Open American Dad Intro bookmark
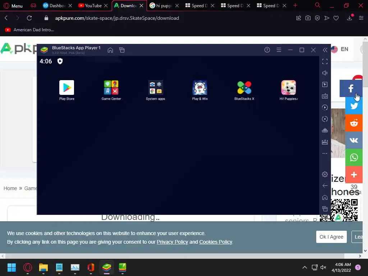Image resolution: width=368 pixels, height=276 pixels. click(x=29, y=30)
